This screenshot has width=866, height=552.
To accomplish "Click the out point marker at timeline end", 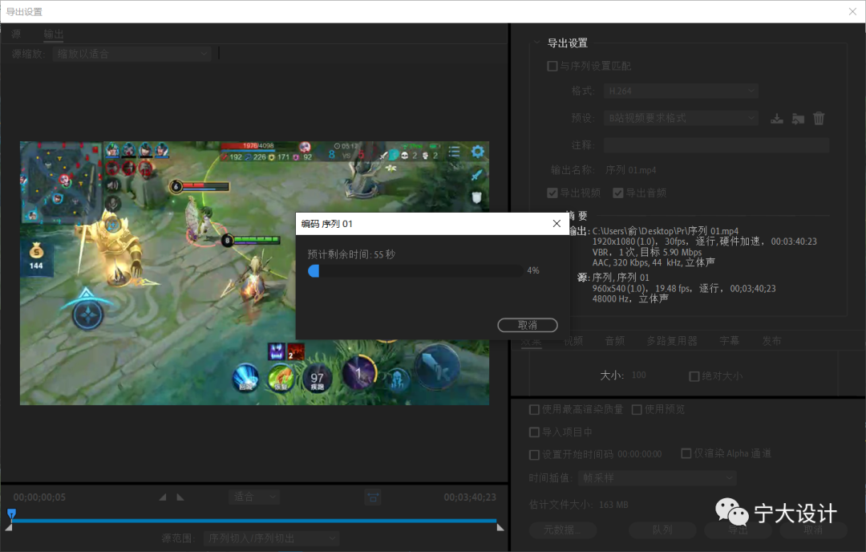I will pos(500,528).
